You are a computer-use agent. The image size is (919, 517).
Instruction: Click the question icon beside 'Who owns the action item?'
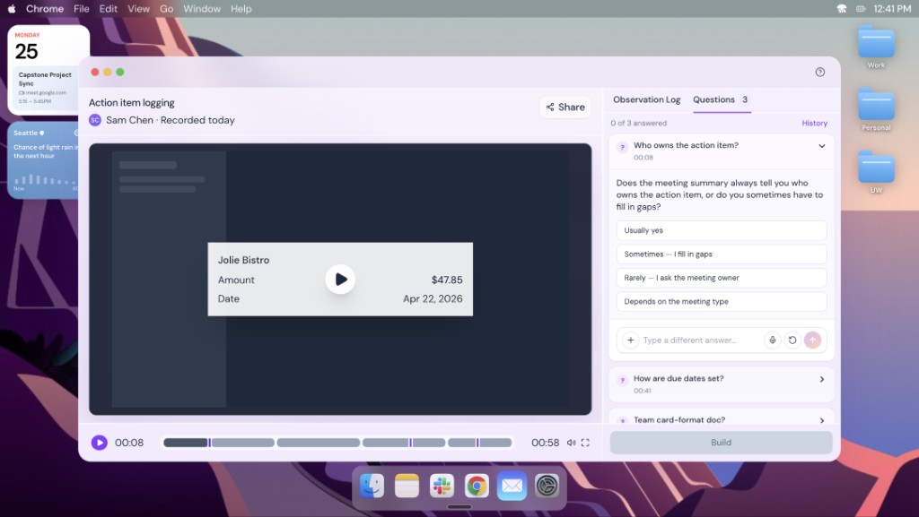click(x=623, y=147)
